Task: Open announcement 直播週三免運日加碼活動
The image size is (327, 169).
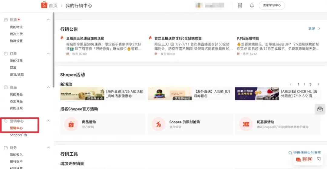Action: click(85, 39)
